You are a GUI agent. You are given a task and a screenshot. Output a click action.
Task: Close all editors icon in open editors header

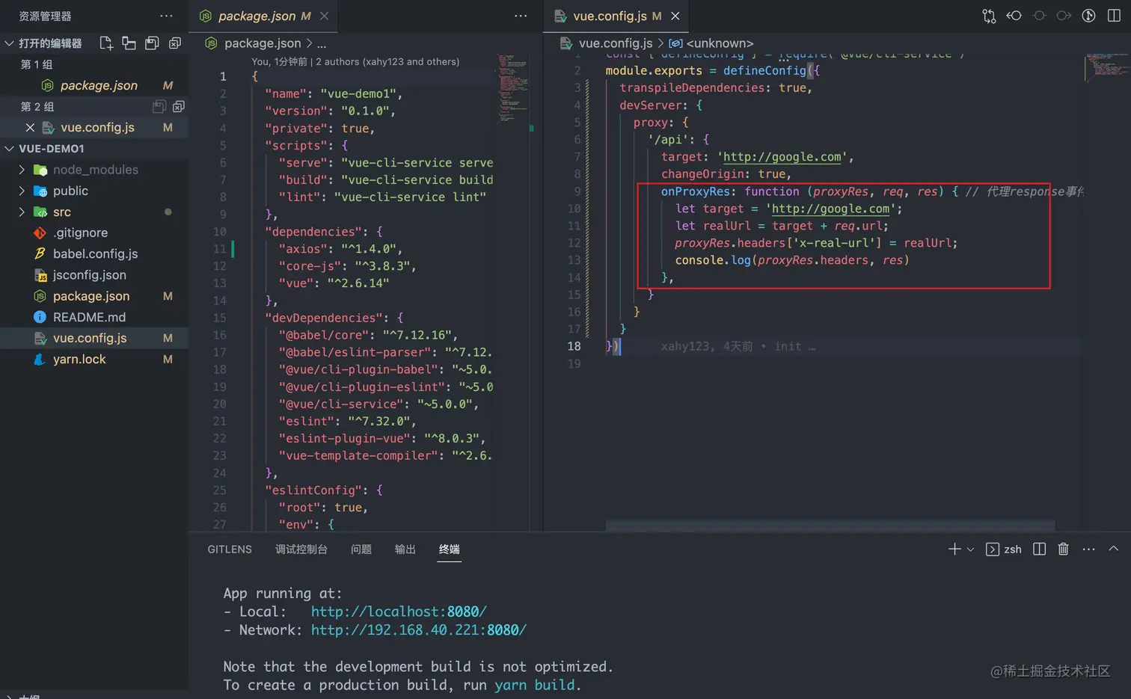[175, 43]
